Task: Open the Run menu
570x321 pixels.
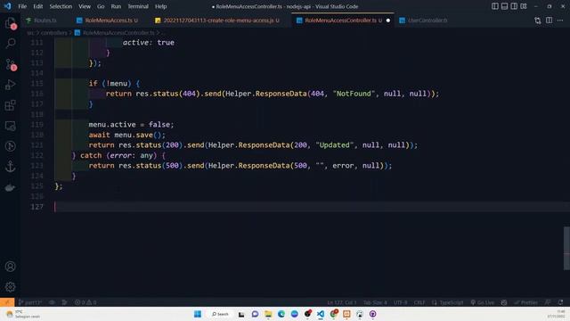Action: tap(116, 6)
